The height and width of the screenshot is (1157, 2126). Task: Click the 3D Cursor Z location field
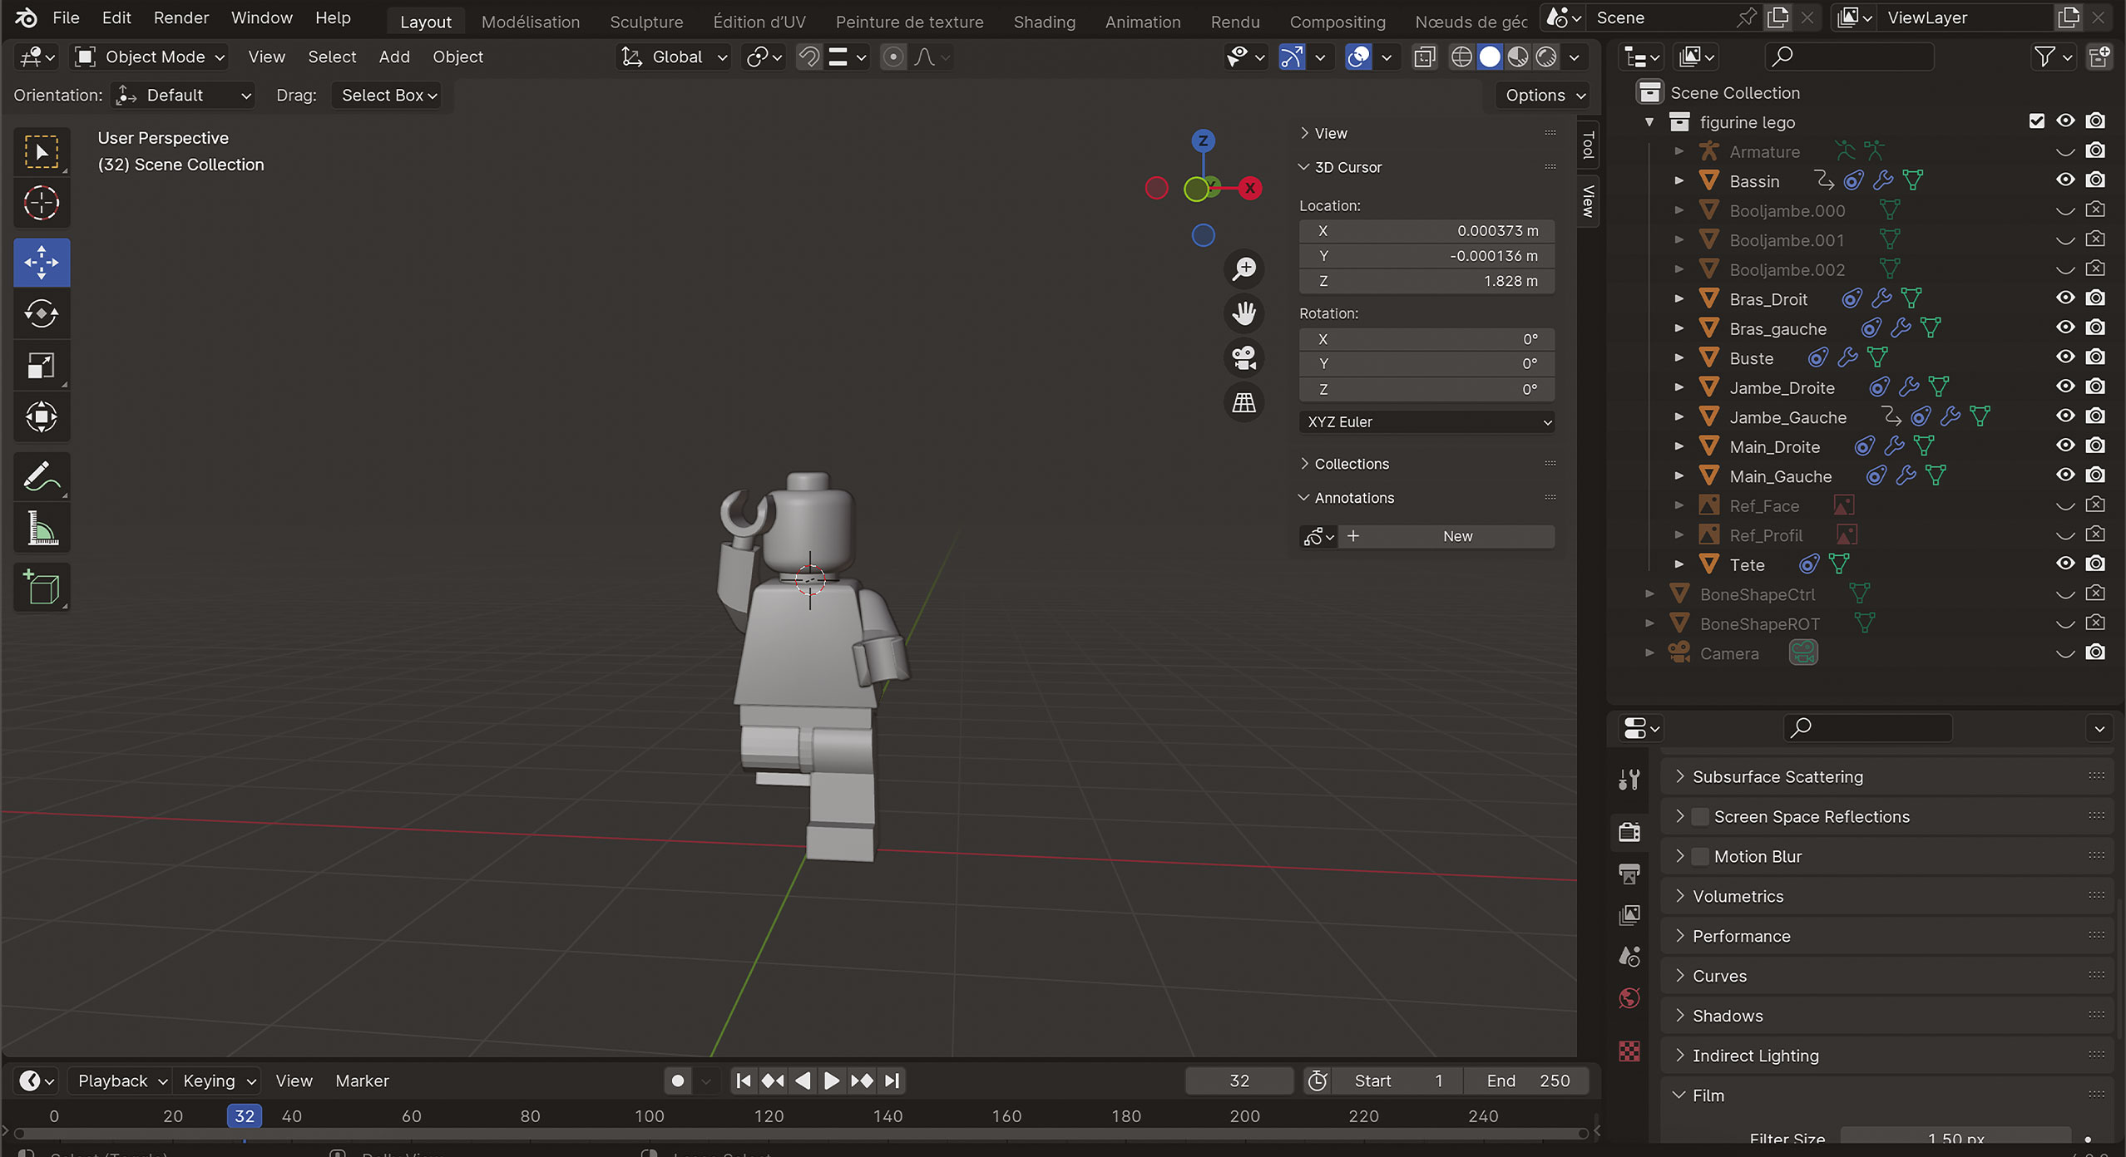pyautogui.click(x=1426, y=281)
